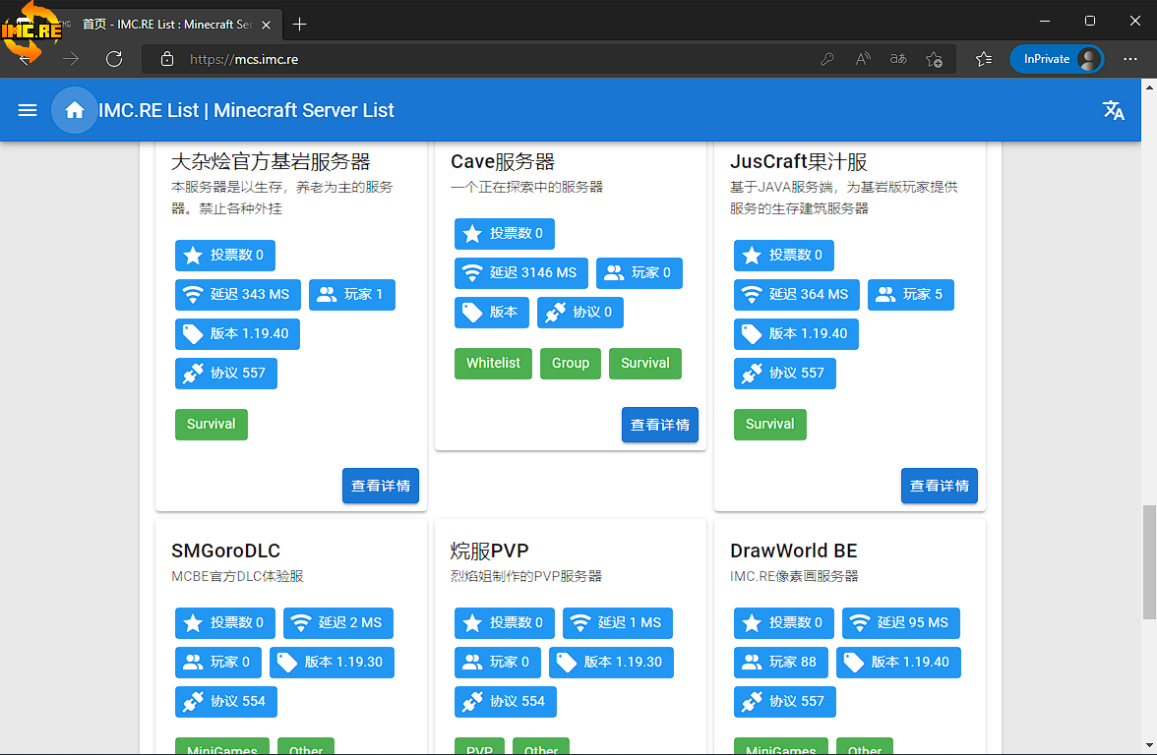1157x755 pixels.
Task: Click the password key icon in address bar
Action: pos(827,59)
